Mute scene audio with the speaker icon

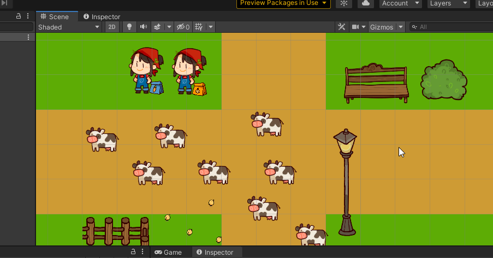[144, 27]
